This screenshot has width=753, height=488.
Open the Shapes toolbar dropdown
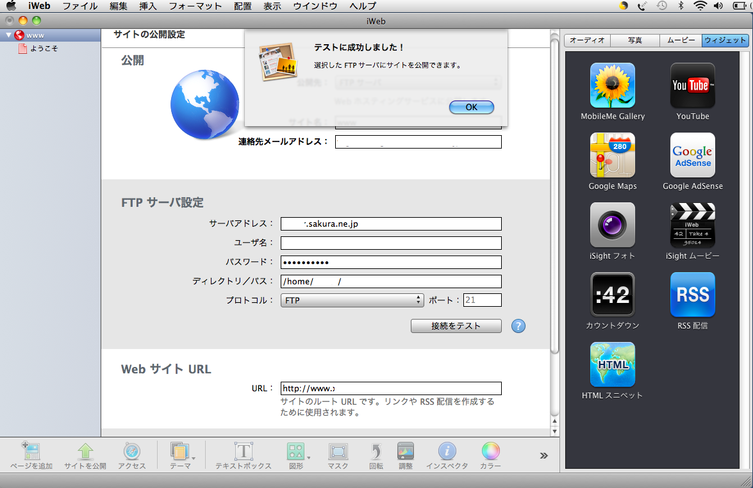tap(297, 452)
